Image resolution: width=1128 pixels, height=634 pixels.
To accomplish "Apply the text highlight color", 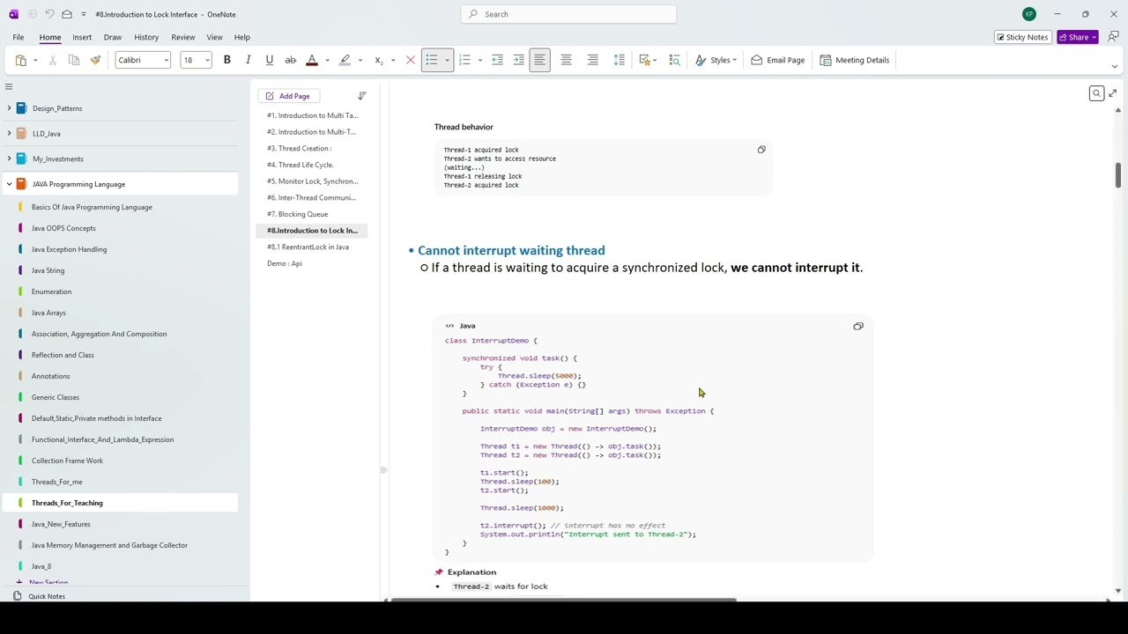I will point(345,60).
